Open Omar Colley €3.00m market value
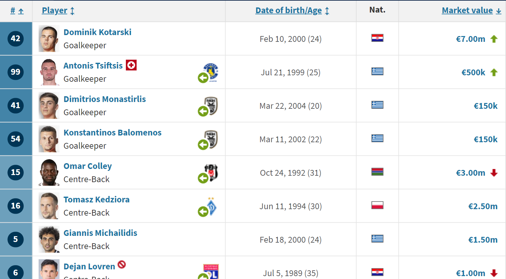The height and width of the screenshot is (279, 506). 470,173
